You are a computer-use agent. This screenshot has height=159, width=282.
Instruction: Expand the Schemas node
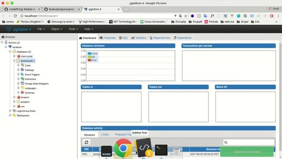(19, 92)
